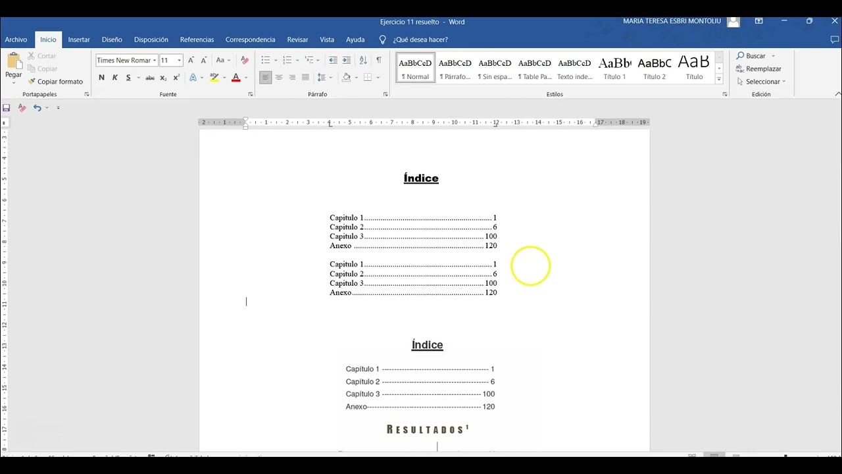Toggle subscript x₂ formatting

pos(164,78)
